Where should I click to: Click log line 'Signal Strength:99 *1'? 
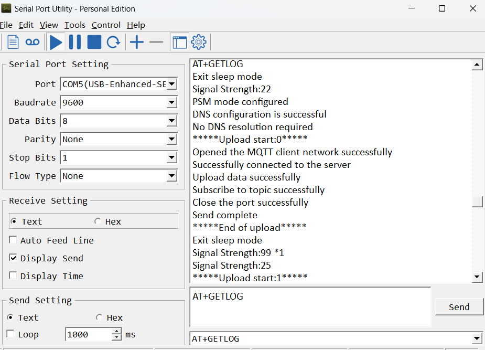238,253
